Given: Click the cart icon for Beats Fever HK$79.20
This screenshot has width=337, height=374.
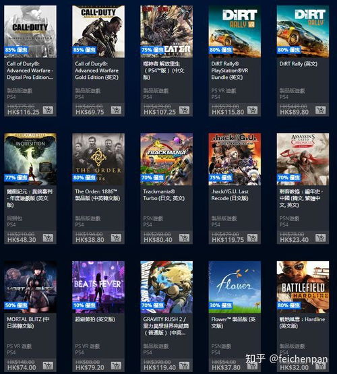Looking at the screenshot, I should (x=116, y=366).
